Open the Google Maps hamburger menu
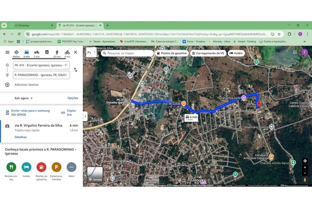This screenshot has width=312, height=208. click(7, 52)
